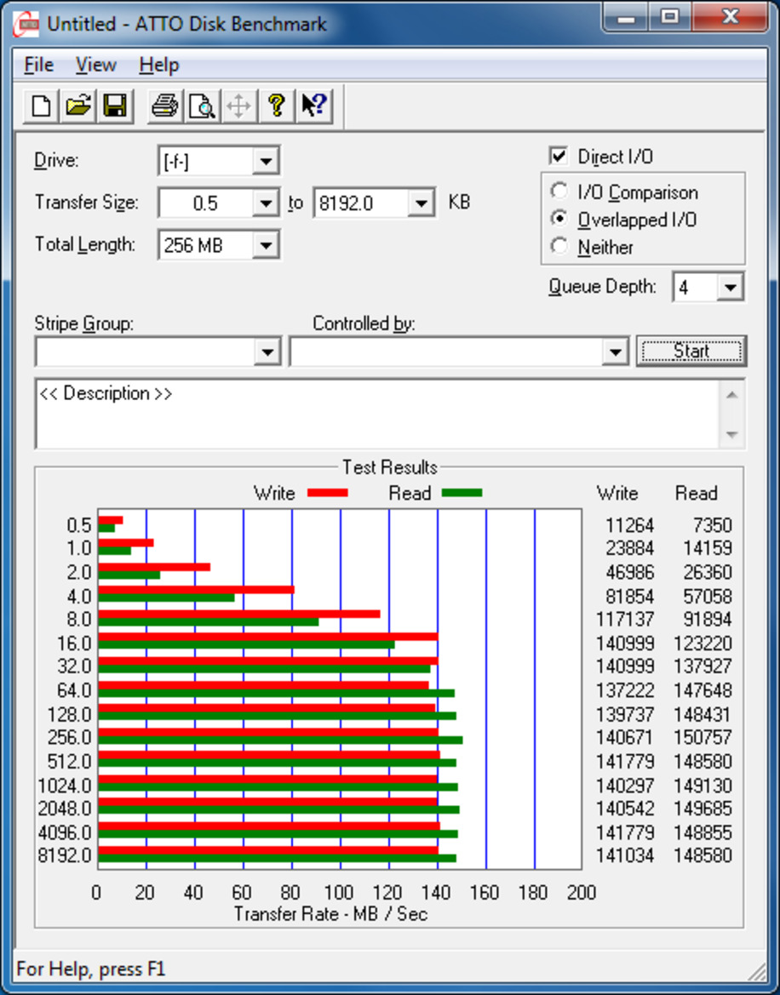The height and width of the screenshot is (995, 780).
Task: Click the read value 57058
Action: click(707, 597)
